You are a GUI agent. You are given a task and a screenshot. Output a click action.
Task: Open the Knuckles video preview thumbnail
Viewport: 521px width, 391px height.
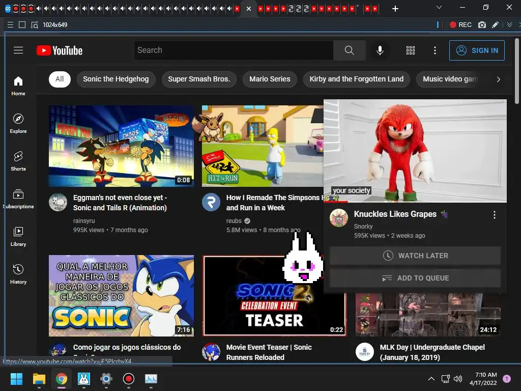tap(415, 151)
